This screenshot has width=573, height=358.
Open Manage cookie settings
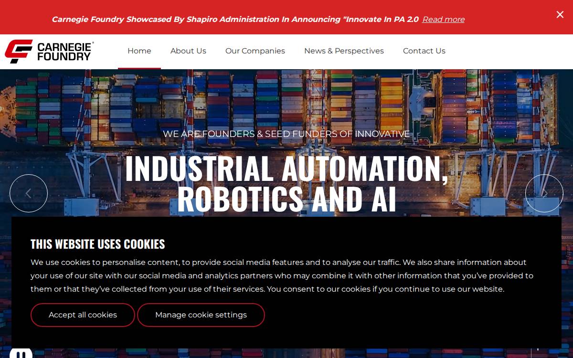tap(201, 315)
